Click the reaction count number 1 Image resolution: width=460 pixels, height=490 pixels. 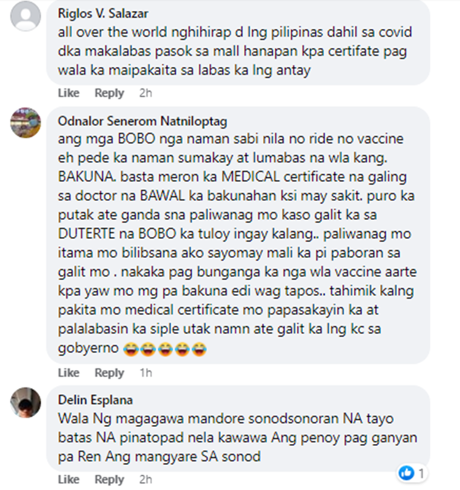pos(421,473)
